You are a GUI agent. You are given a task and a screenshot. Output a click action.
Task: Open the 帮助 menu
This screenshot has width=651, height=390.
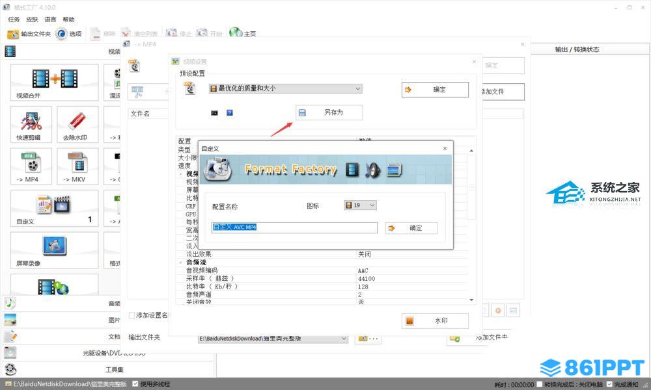click(68, 19)
